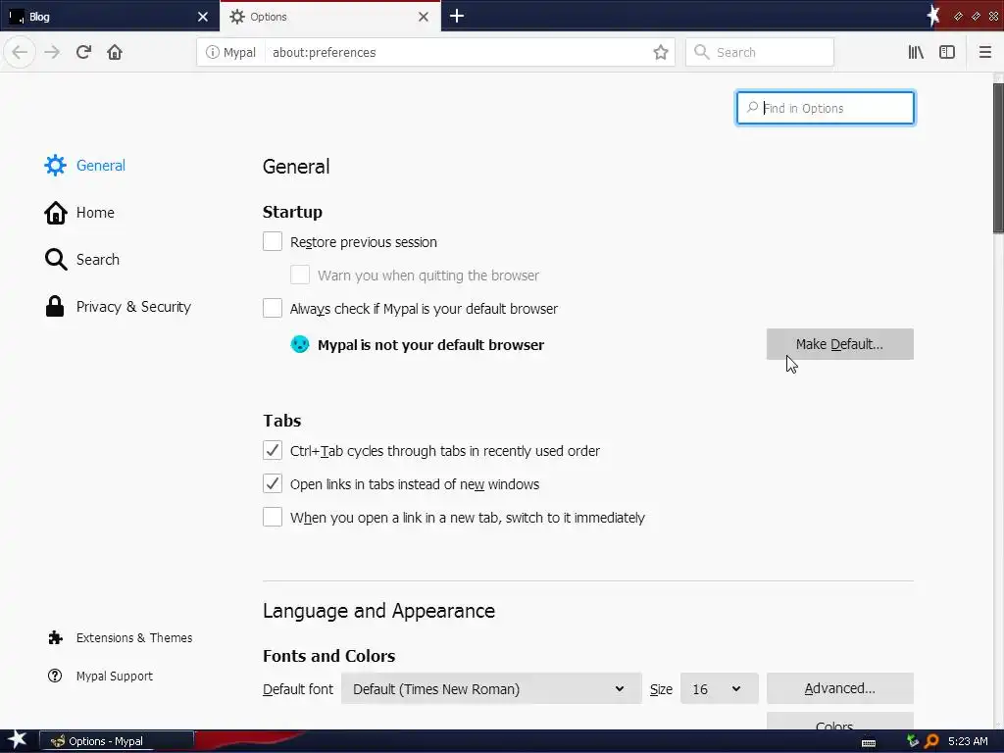Open the font Size dropdown
The image size is (1004, 753).
tap(719, 688)
